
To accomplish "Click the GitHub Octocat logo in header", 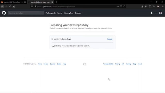I will (4, 13).
